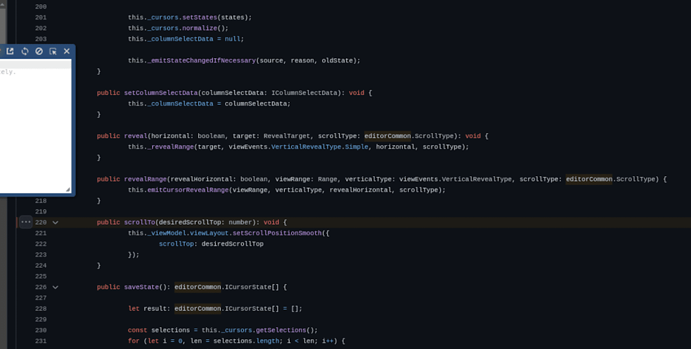Viewport: 691px width, 349px height.
Task: Click the saveState method name
Action: [x=141, y=287]
